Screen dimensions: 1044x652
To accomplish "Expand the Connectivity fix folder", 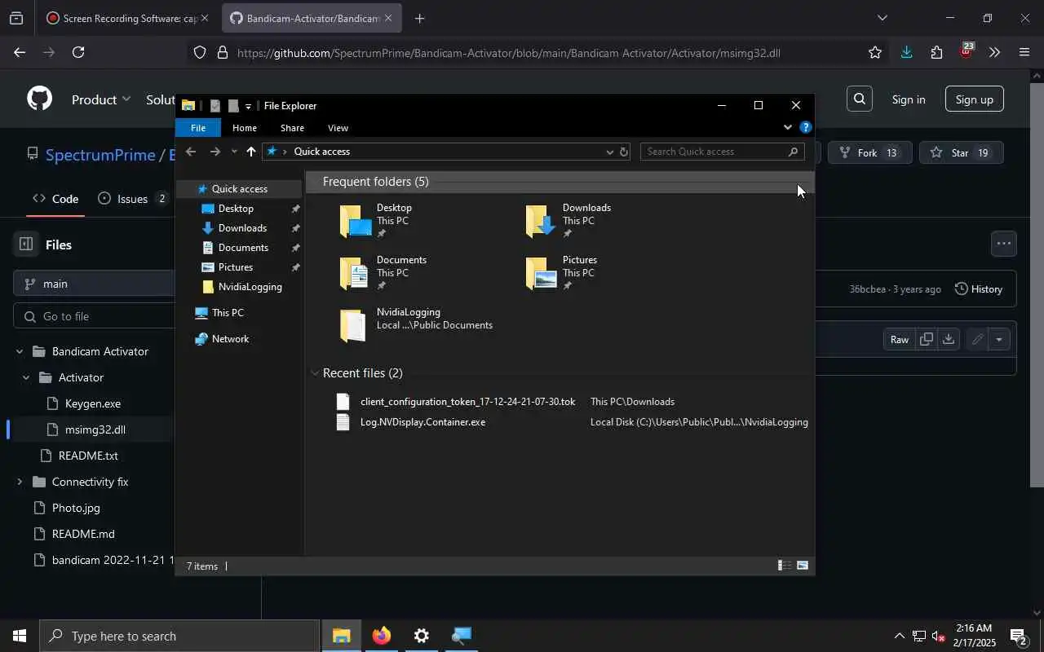I will tap(20, 482).
